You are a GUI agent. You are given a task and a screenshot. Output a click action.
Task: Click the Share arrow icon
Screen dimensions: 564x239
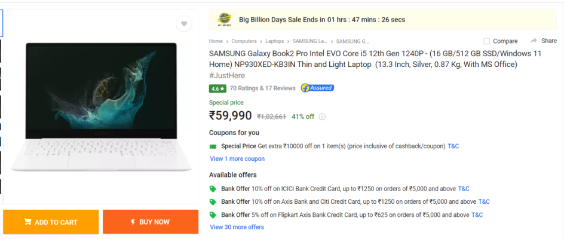tap(534, 41)
